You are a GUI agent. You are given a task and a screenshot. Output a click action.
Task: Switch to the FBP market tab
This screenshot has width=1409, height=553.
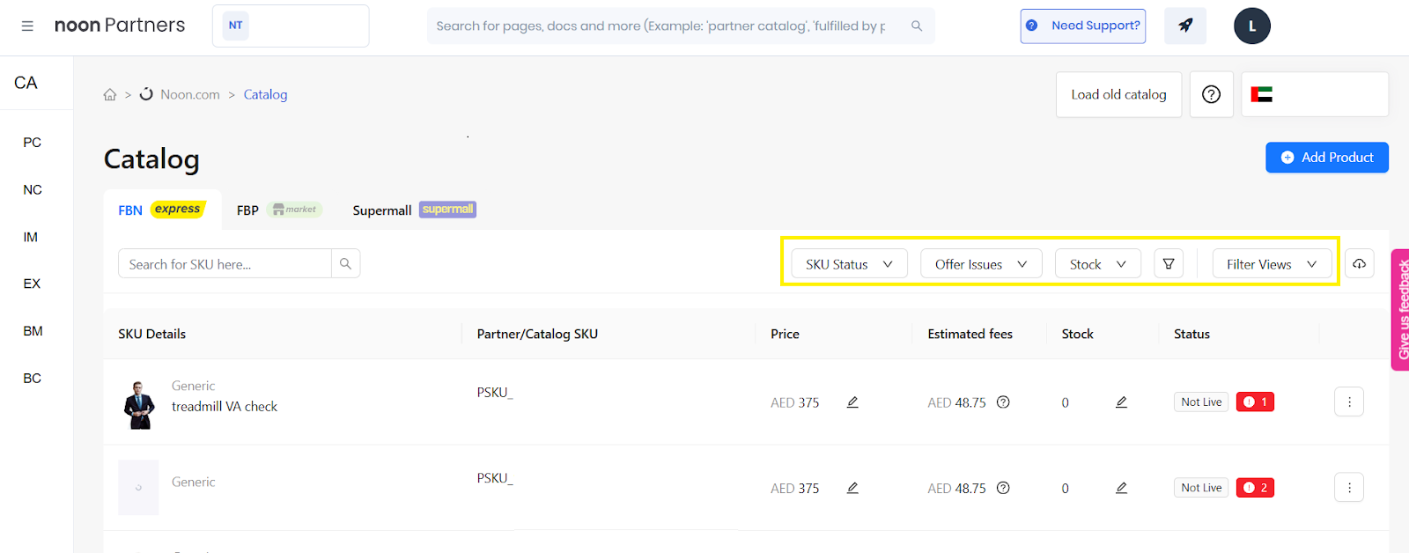click(x=279, y=210)
